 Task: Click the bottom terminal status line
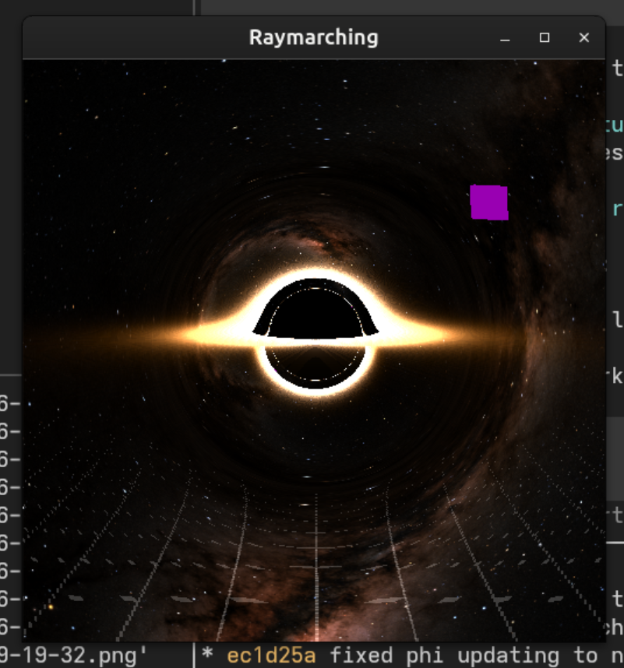click(312, 658)
